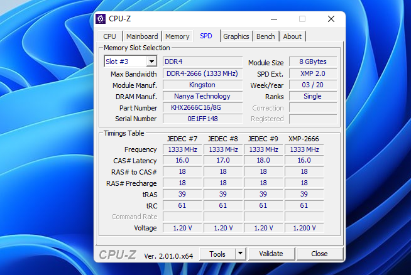
Task: Click the Close button at bottom
Action: pyautogui.click(x=319, y=254)
